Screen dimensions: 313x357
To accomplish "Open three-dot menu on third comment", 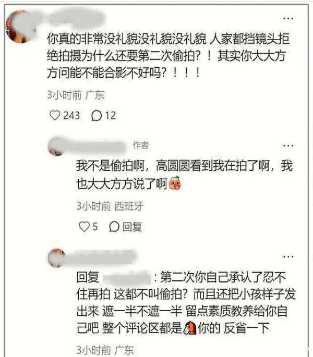I will click(x=288, y=256).
